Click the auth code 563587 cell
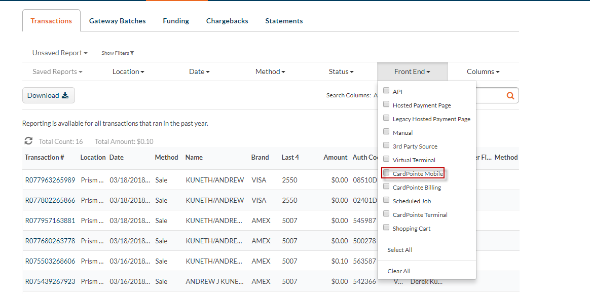The width and height of the screenshot is (590, 294). click(364, 261)
